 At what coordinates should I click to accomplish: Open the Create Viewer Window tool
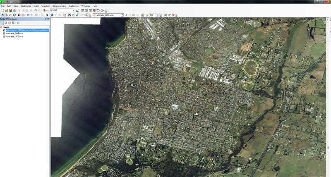coord(86,15)
